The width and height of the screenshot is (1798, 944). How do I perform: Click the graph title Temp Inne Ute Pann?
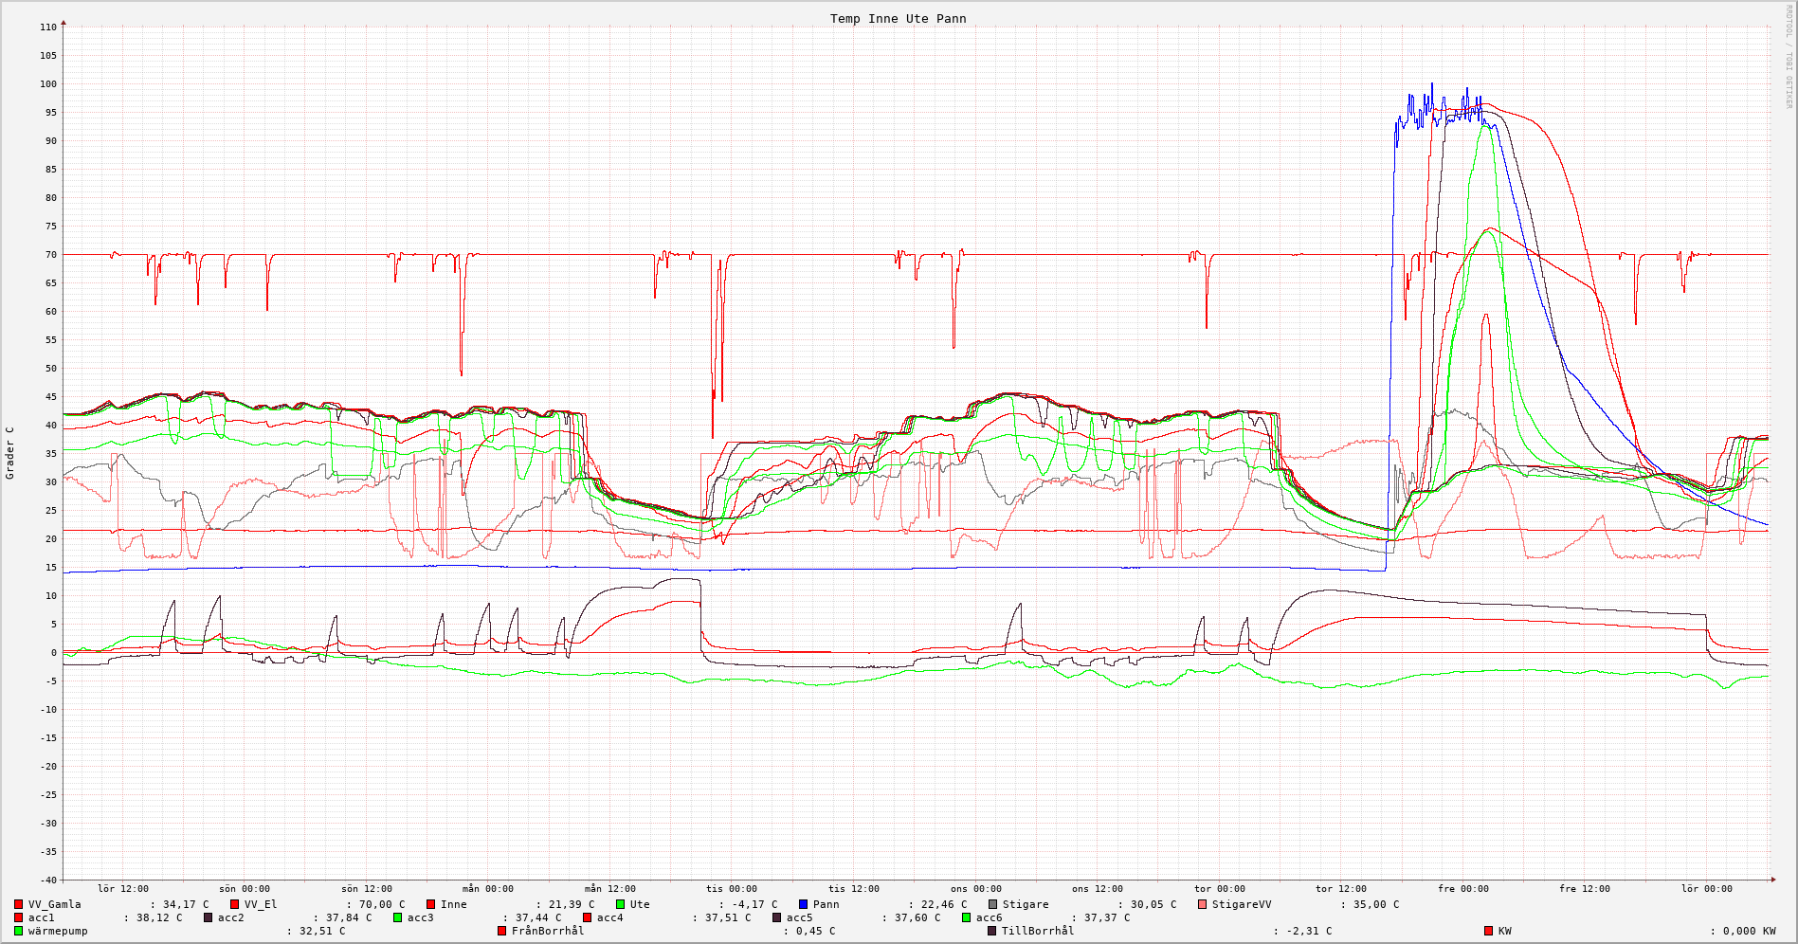coord(898,19)
